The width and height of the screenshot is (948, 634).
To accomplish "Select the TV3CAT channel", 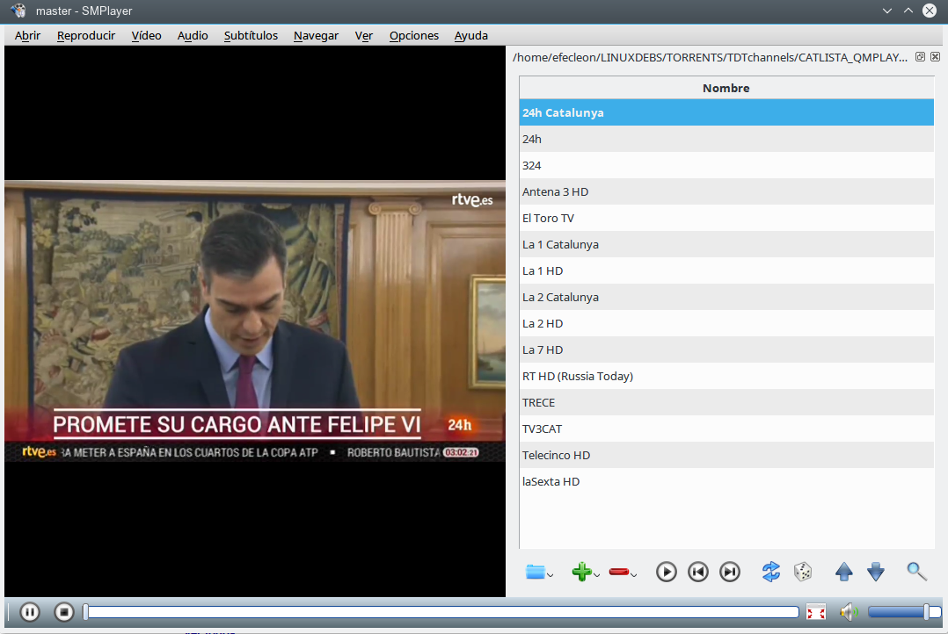I will pos(726,429).
